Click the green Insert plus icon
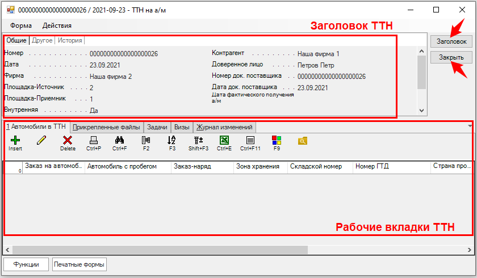 pyautogui.click(x=15, y=140)
